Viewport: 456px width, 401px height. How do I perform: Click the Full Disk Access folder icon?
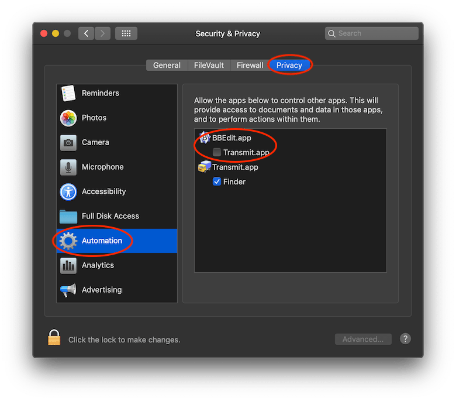[x=68, y=216]
